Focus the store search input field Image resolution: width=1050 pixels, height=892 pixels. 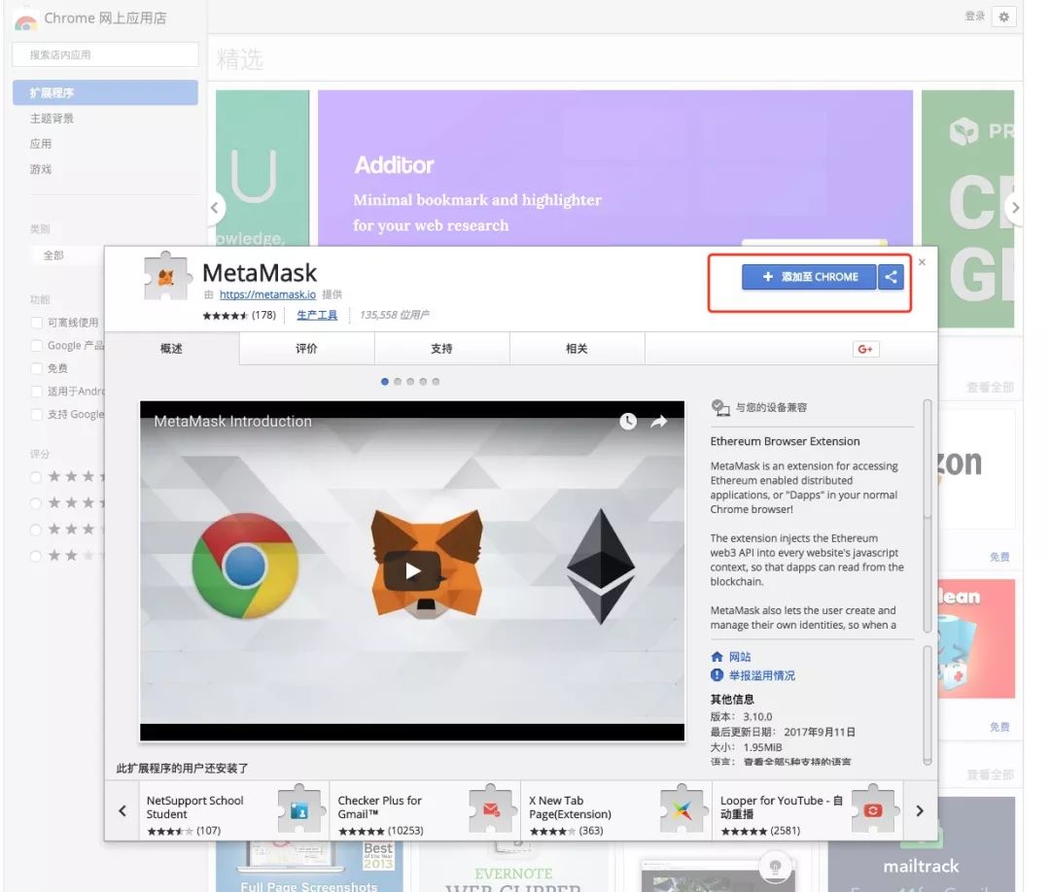pos(105,54)
